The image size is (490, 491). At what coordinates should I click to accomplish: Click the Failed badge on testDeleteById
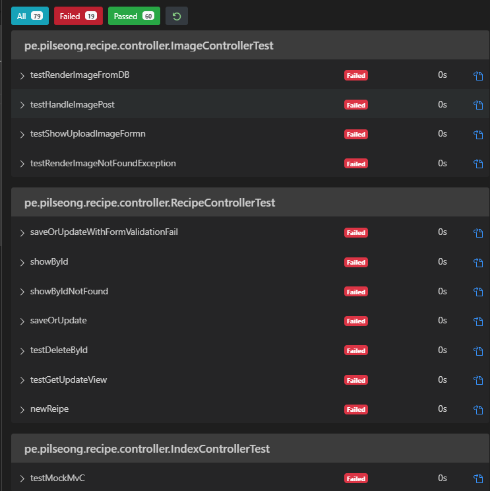coord(356,350)
